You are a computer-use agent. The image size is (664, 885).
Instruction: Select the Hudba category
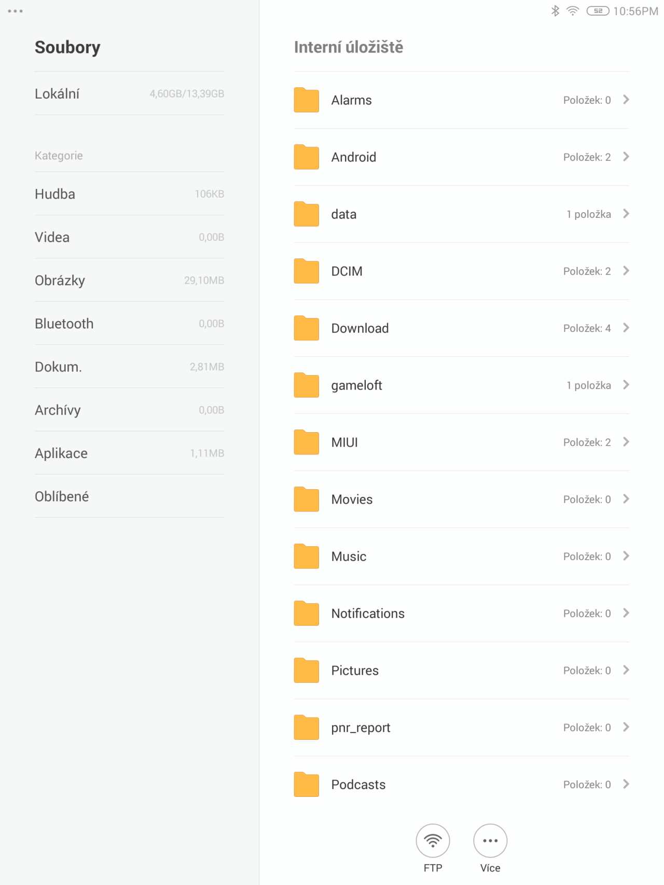click(x=129, y=194)
